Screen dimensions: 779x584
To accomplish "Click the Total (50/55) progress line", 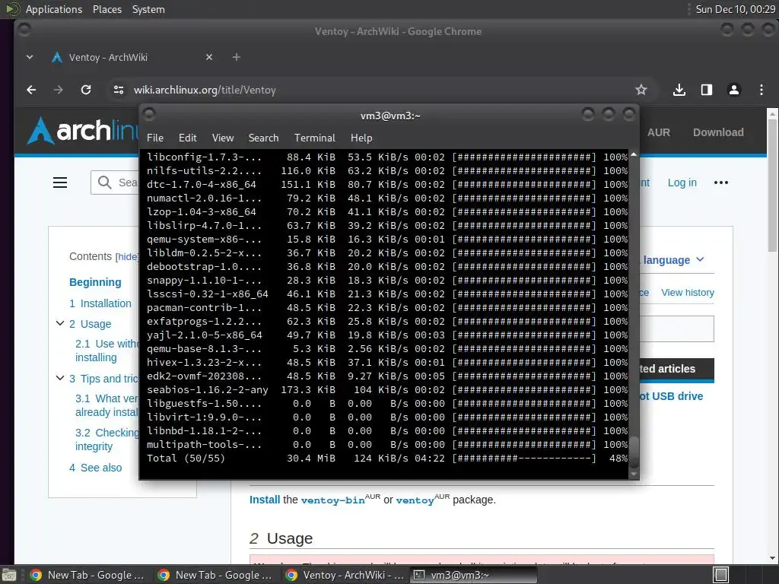I will click(387, 459).
